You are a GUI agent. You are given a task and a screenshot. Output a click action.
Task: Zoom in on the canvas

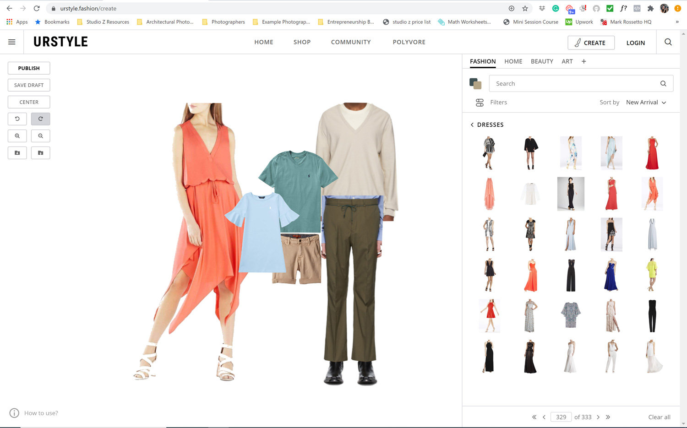(x=17, y=136)
